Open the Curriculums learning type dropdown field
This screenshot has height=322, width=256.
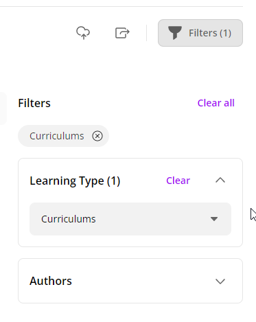tap(130, 219)
